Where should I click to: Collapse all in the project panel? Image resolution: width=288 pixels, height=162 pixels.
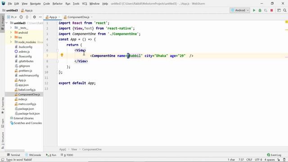point(27,17)
